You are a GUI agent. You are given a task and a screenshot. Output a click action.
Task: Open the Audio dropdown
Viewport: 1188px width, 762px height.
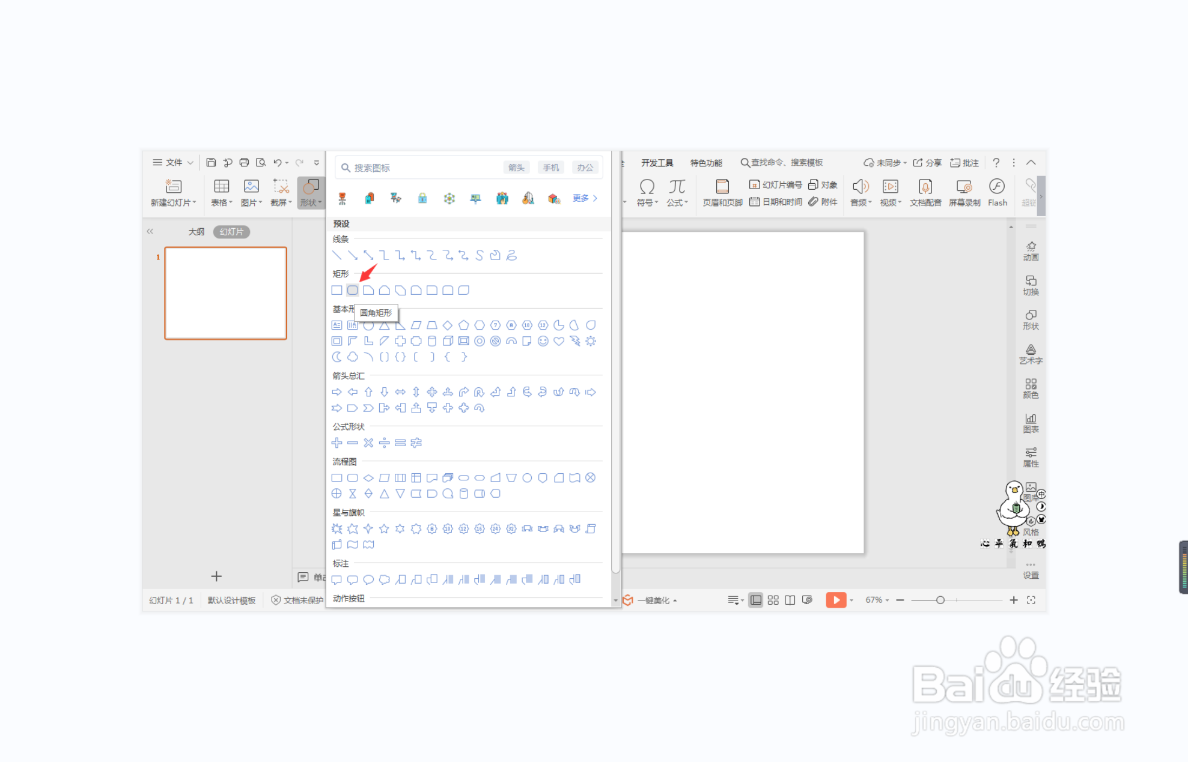coord(861,192)
